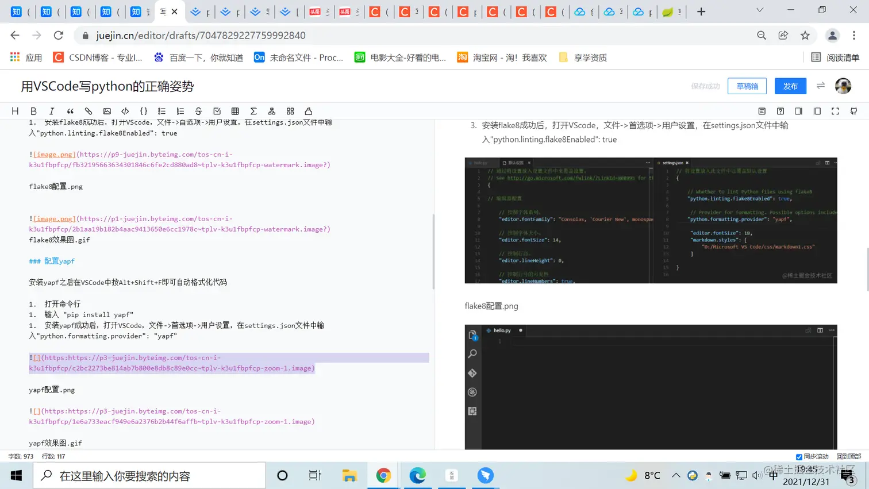Viewport: 869px width, 489px height.
Task: Open the 草稿箱 drafts box
Action: [x=747, y=86]
